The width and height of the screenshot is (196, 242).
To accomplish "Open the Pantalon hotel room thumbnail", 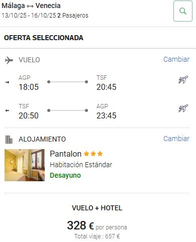I will (25, 165).
